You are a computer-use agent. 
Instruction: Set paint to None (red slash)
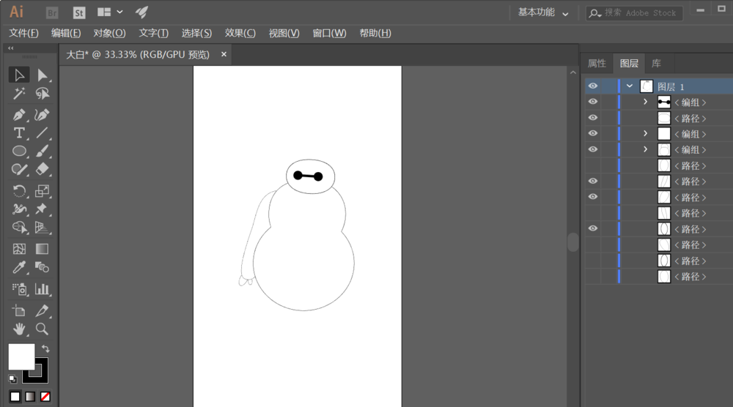pyautogui.click(x=45, y=397)
